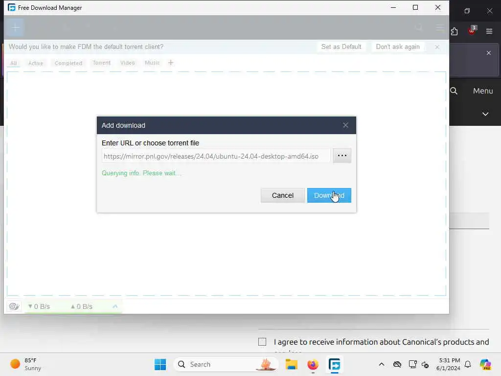The image size is (501, 376).
Task: Close the browser notification panel
Action: click(489, 53)
